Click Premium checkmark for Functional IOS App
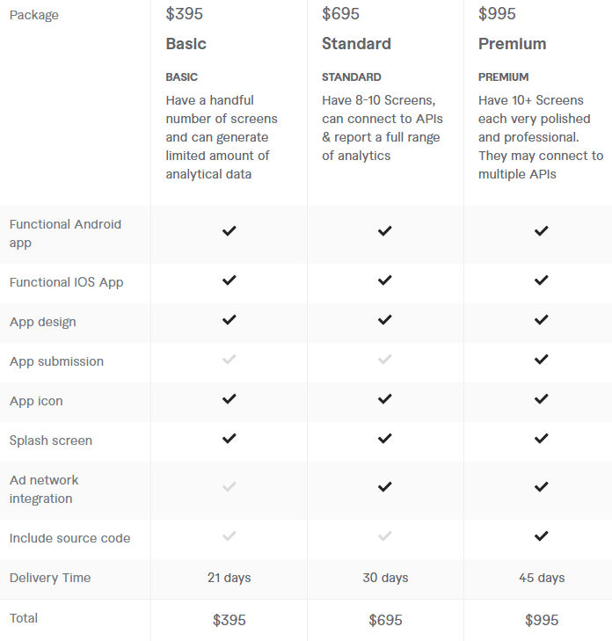 coord(542,280)
